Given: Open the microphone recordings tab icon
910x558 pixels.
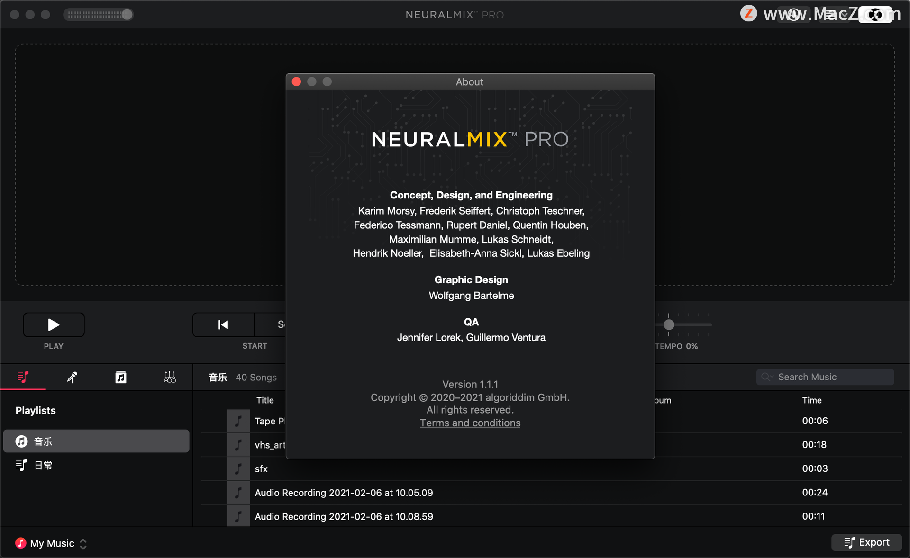Looking at the screenshot, I should point(72,377).
